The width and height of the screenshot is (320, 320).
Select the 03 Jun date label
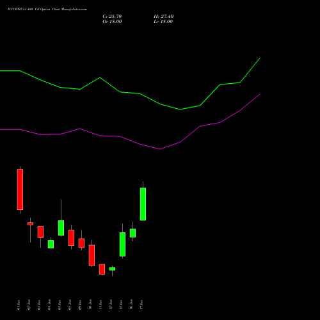[39, 305]
